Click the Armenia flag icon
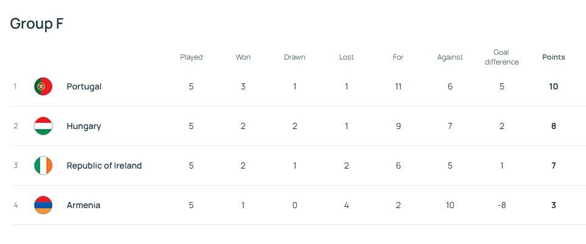 [x=43, y=205]
